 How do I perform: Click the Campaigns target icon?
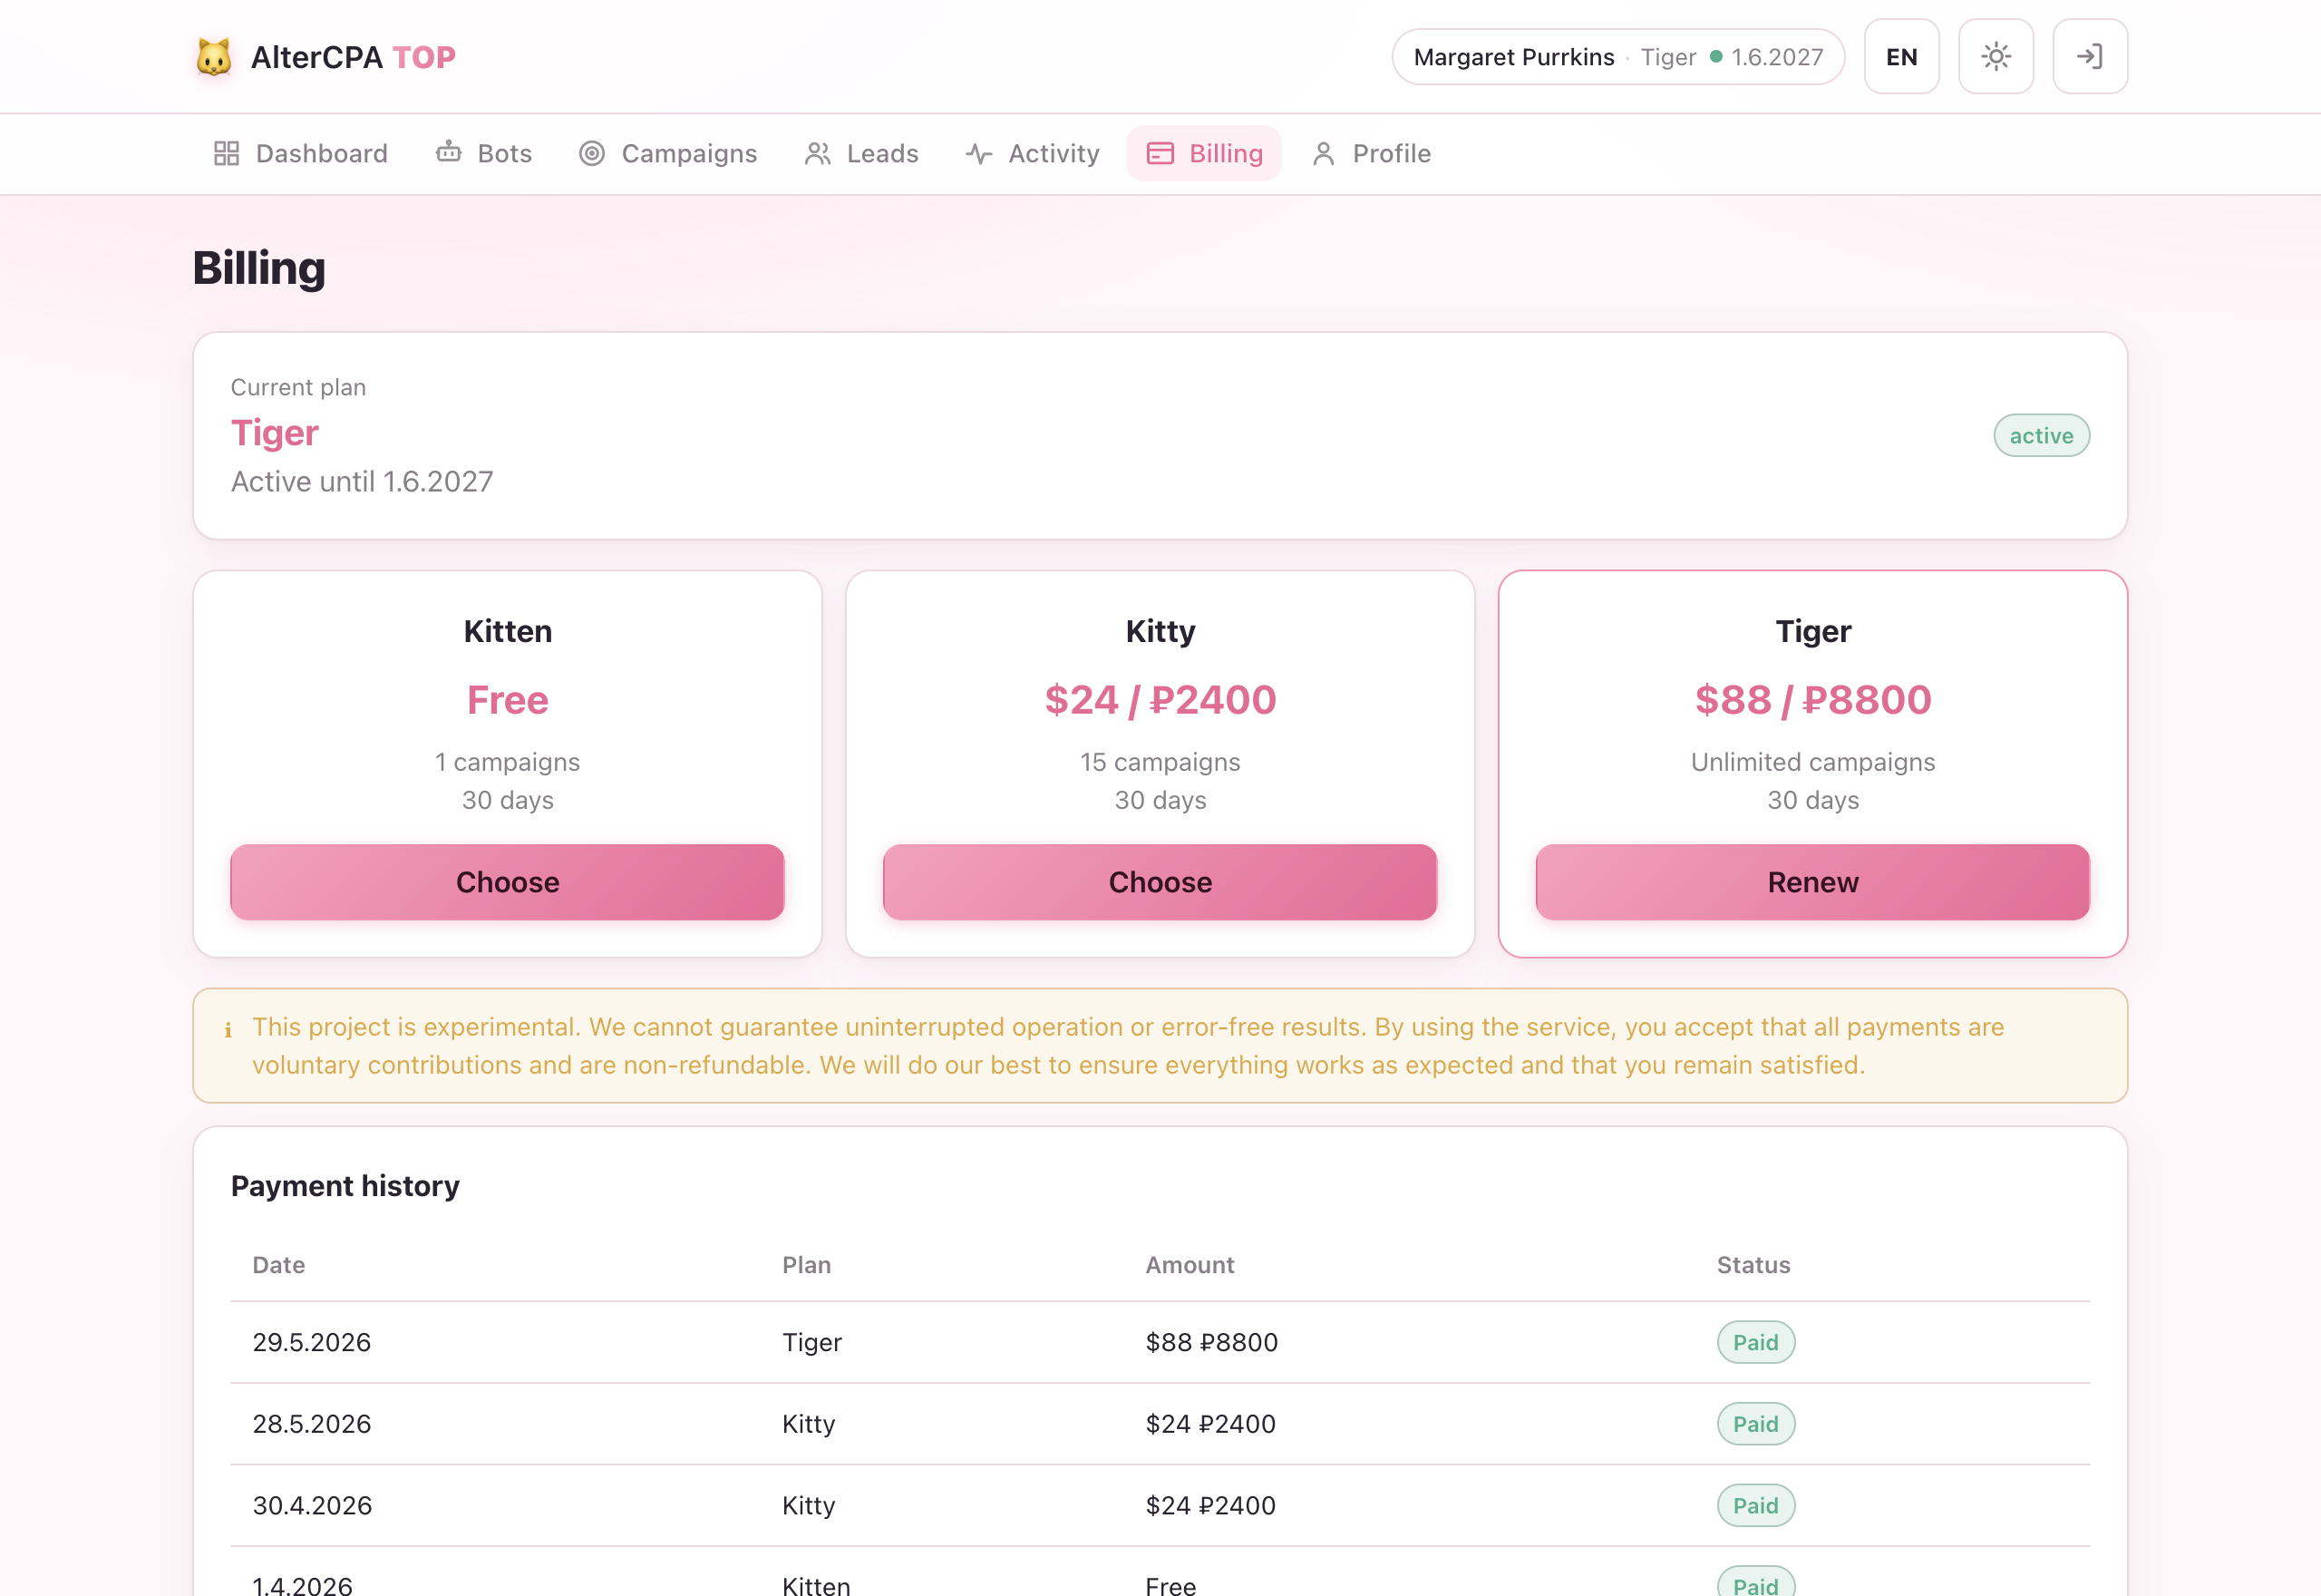[x=592, y=153]
